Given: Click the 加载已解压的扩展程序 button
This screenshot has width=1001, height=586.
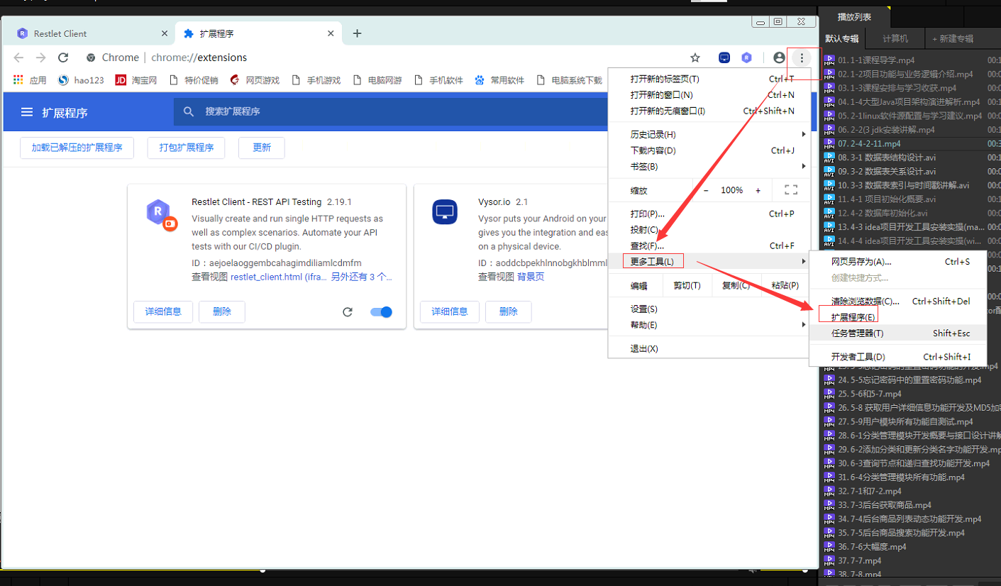Looking at the screenshot, I should click(77, 148).
